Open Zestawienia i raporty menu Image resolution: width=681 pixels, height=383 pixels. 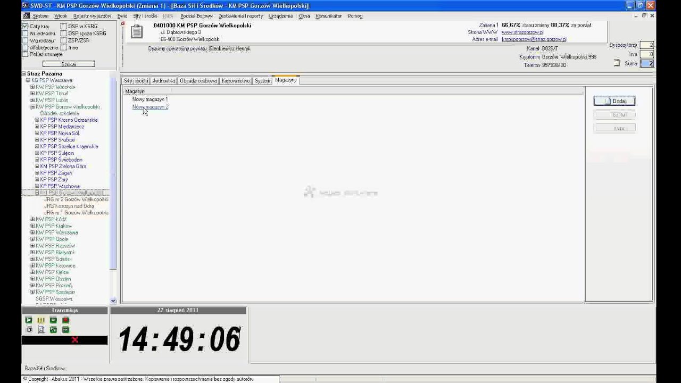pos(240,16)
